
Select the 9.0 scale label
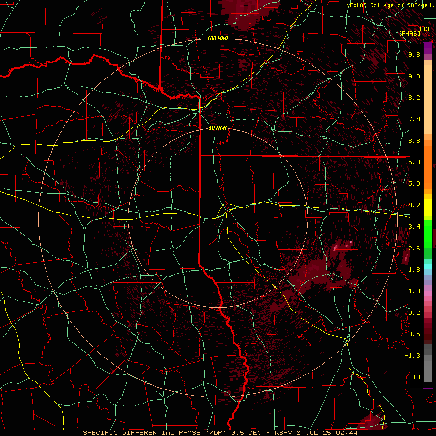pyautogui.click(x=414, y=76)
